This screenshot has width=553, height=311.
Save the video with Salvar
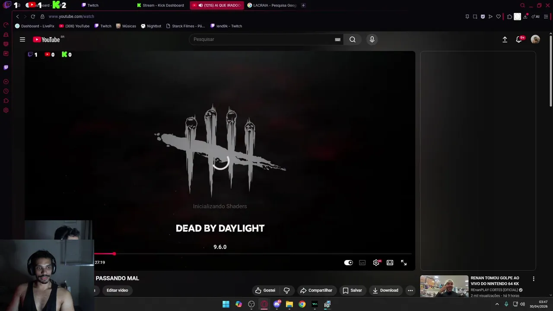point(352,290)
